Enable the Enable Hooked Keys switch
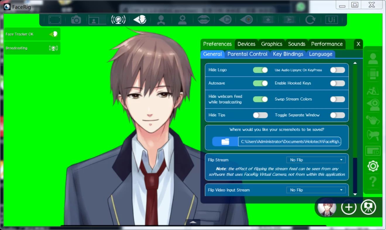This screenshot has height=230, width=386. tap(338, 83)
